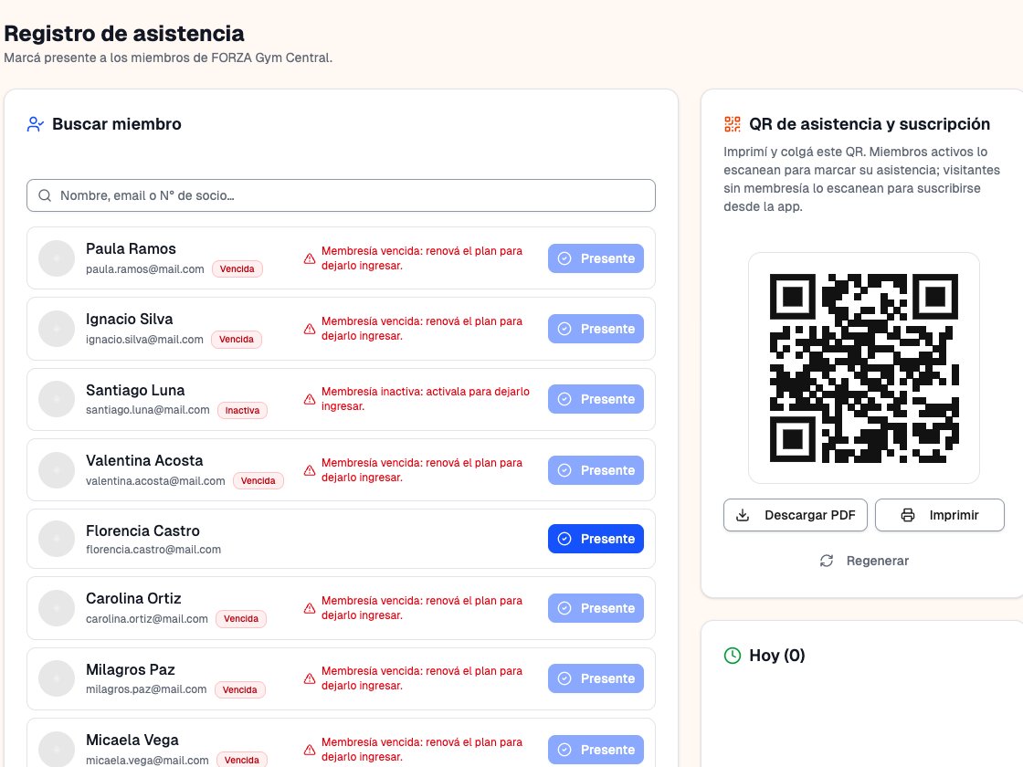This screenshot has width=1023, height=767.
Task: Select email ignacio.silva@mail.com
Action: (x=145, y=340)
